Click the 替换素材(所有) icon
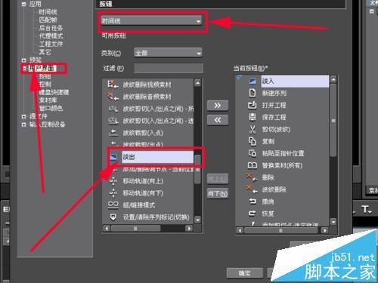 click(x=253, y=165)
